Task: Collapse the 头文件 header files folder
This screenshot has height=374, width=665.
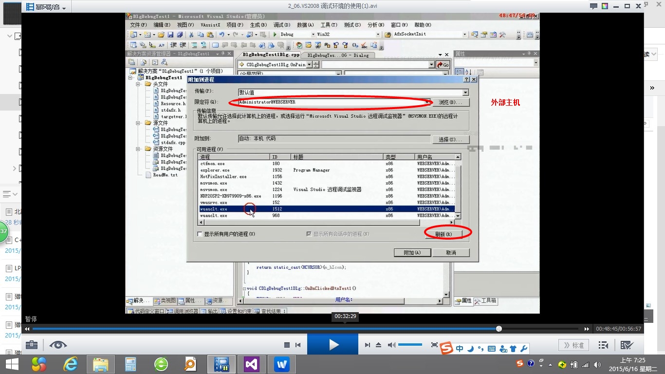Action: [x=138, y=84]
